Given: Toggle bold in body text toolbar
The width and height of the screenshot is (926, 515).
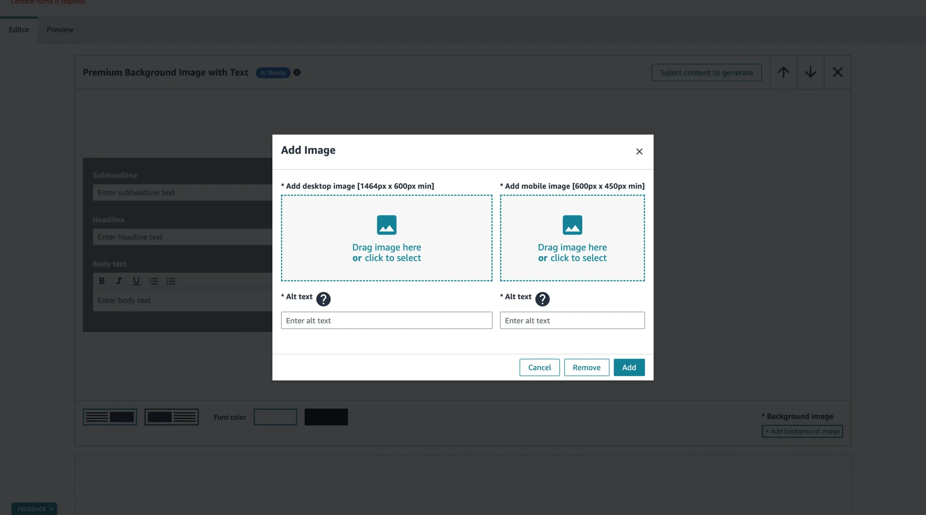Looking at the screenshot, I should pos(102,281).
